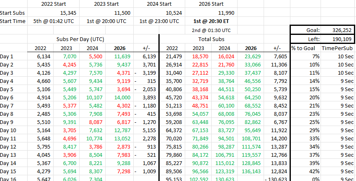Click Day 15 percent to goal 42%
This screenshot has width=356, height=181.
pos(306,171)
